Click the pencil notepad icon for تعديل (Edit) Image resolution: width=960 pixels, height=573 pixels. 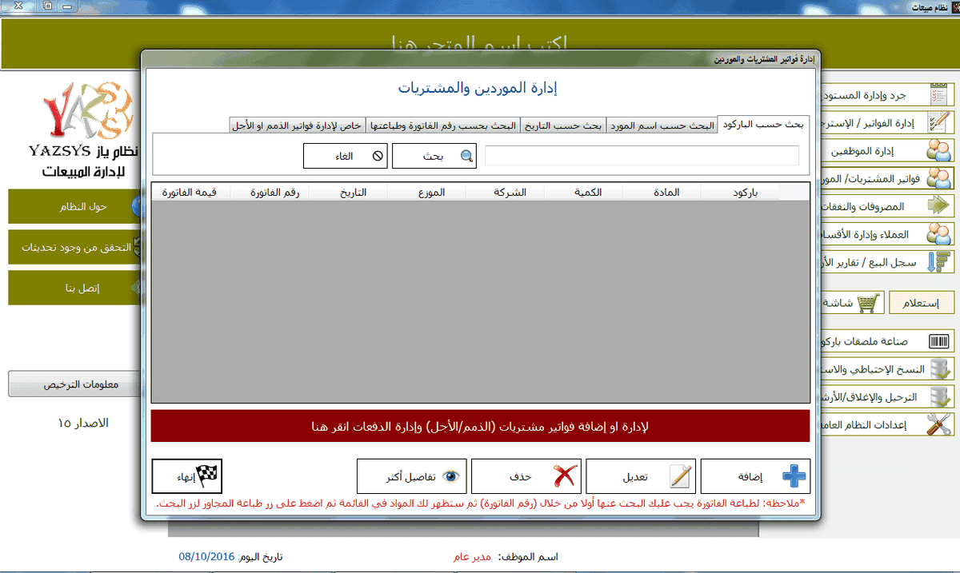(680, 476)
